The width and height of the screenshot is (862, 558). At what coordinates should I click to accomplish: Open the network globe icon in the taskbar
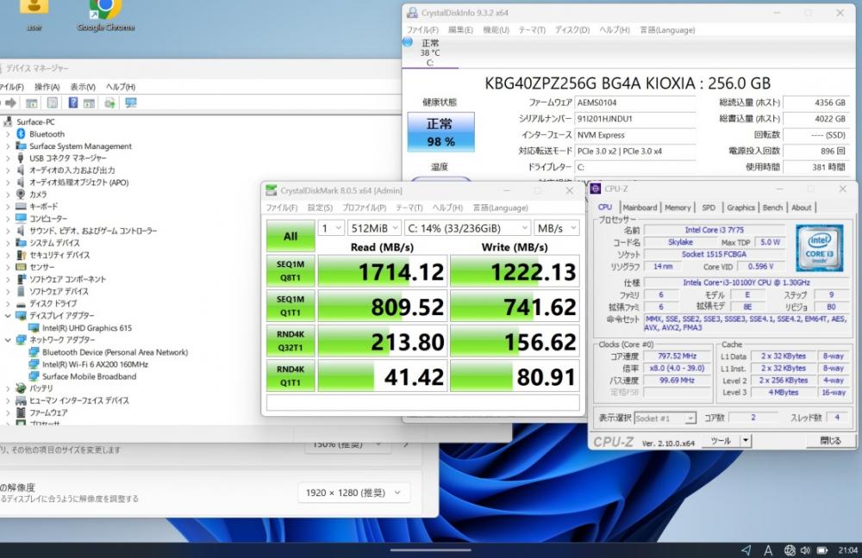pyautogui.click(x=790, y=549)
